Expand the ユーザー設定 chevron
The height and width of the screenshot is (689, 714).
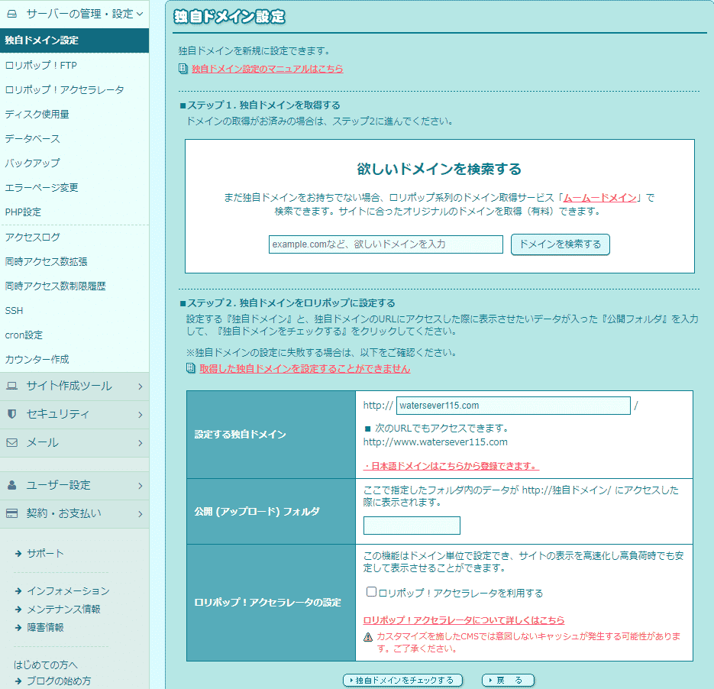141,486
